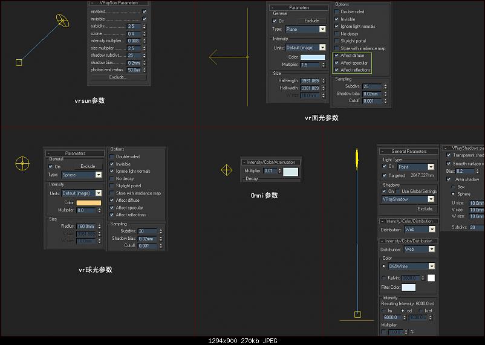Click the intensity multiplier field showing 0.008

click(134, 41)
